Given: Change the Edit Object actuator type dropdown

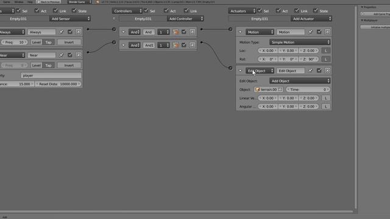Looking at the screenshot, I should click(x=260, y=71).
